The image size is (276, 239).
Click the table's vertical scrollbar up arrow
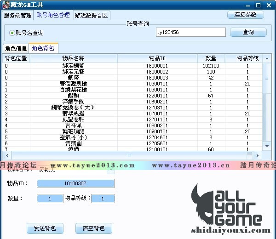pos(266,58)
